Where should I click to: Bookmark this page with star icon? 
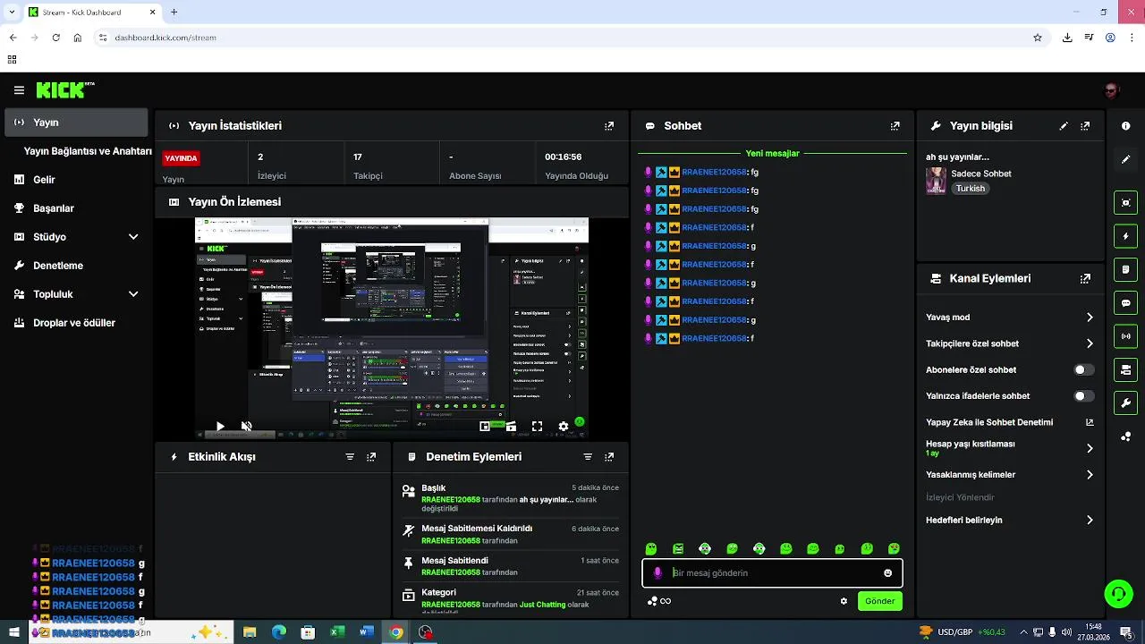1038,38
